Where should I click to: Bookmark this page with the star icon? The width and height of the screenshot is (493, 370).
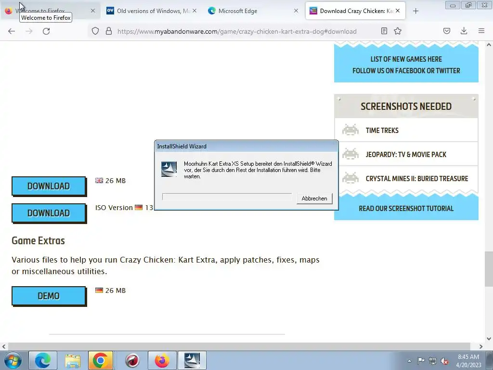[x=398, y=31]
